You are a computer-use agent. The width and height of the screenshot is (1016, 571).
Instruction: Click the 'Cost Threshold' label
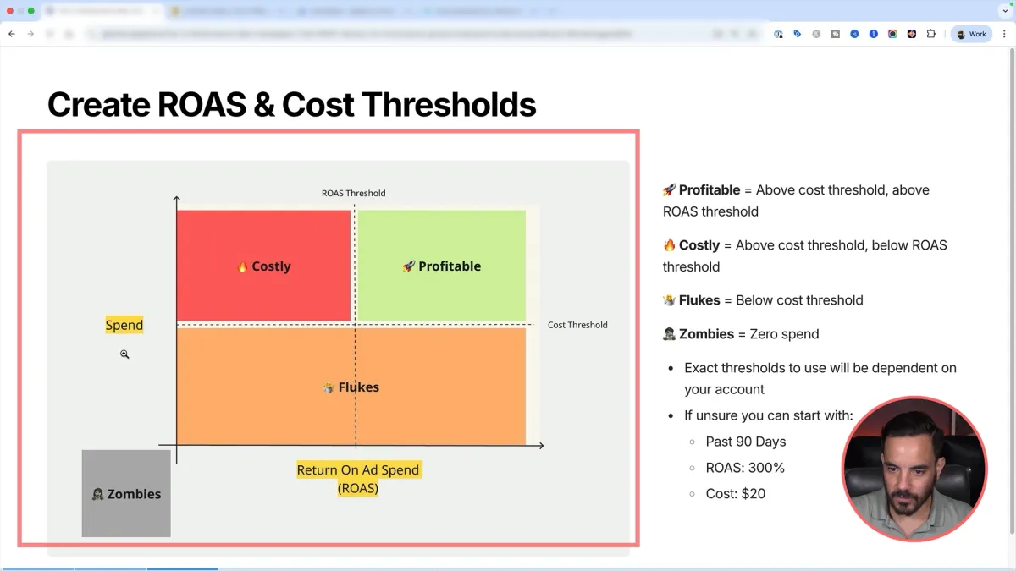click(577, 325)
